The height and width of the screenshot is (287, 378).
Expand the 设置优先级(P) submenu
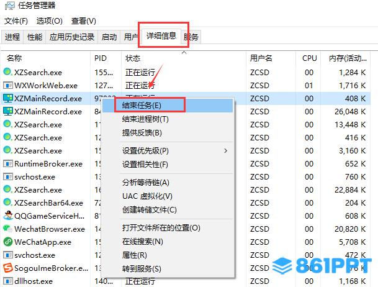coord(168,151)
